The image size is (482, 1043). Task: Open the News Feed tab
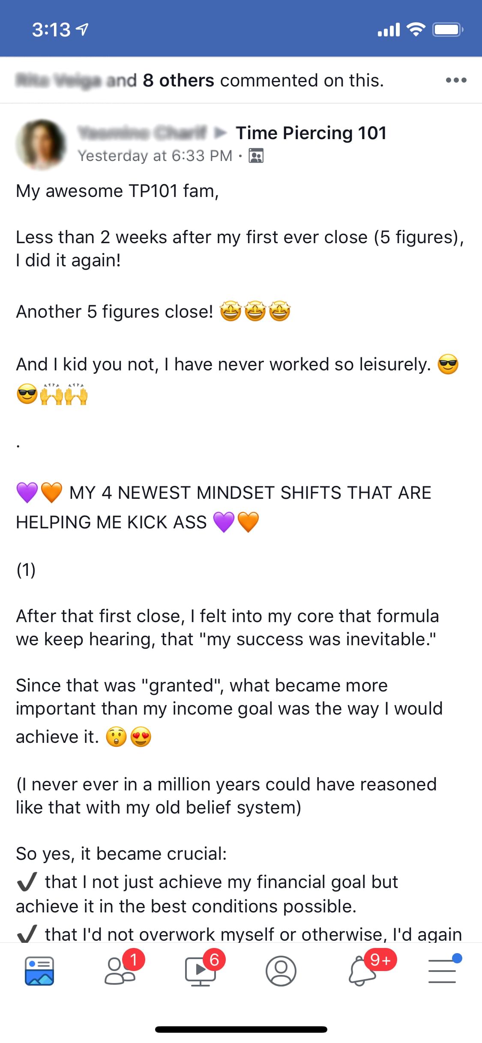click(39, 971)
